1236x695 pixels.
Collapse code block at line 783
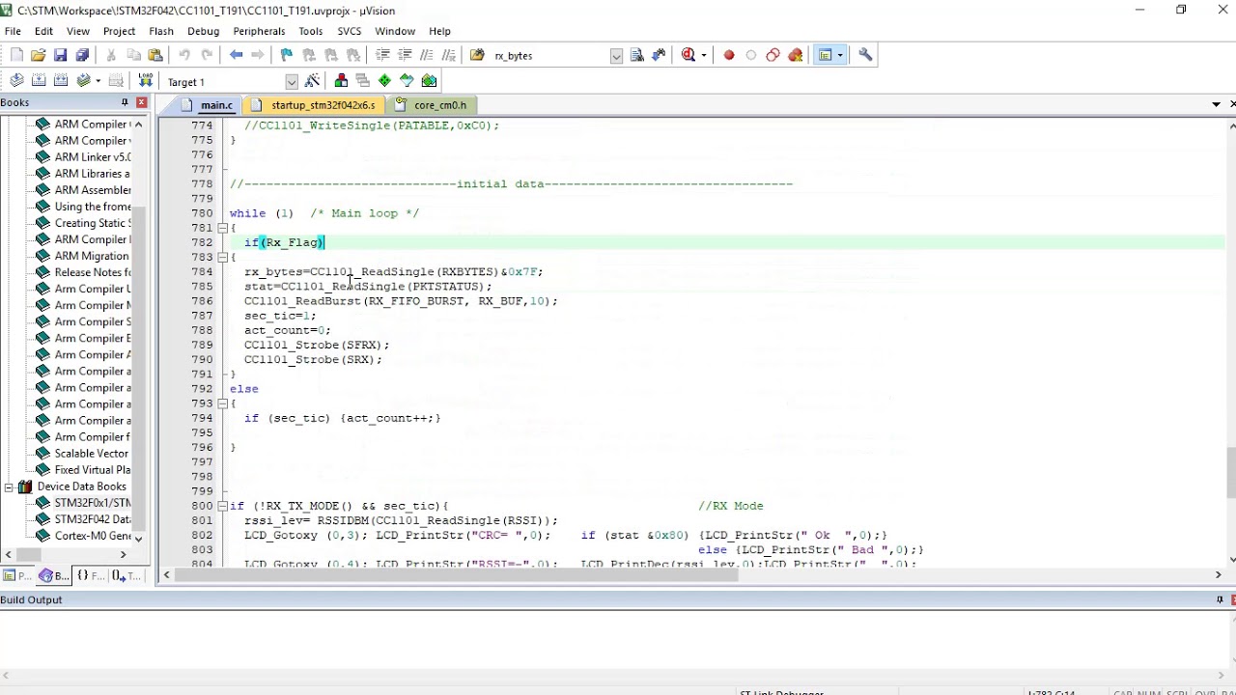pyautogui.click(x=222, y=257)
